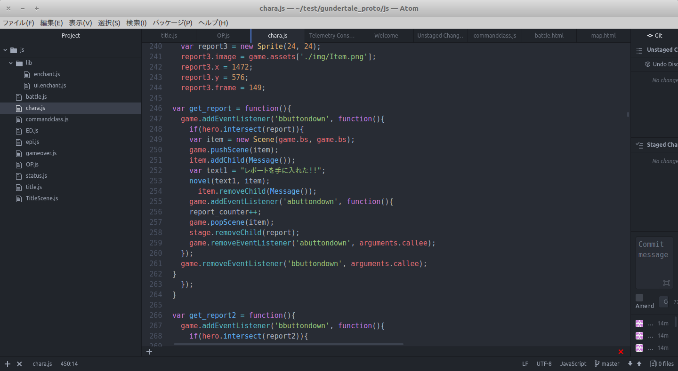Click the gameover.js file icon
Image resolution: width=678 pixels, height=371 pixels.
tap(19, 153)
